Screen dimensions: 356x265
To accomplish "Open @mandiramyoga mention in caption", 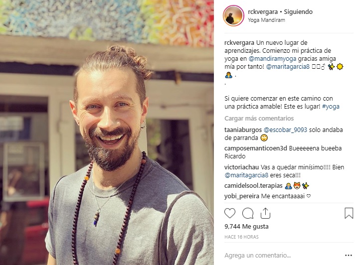I will click(x=272, y=59).
